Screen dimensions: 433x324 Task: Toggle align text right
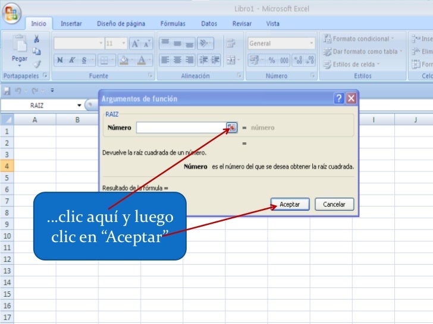(189, 60)
